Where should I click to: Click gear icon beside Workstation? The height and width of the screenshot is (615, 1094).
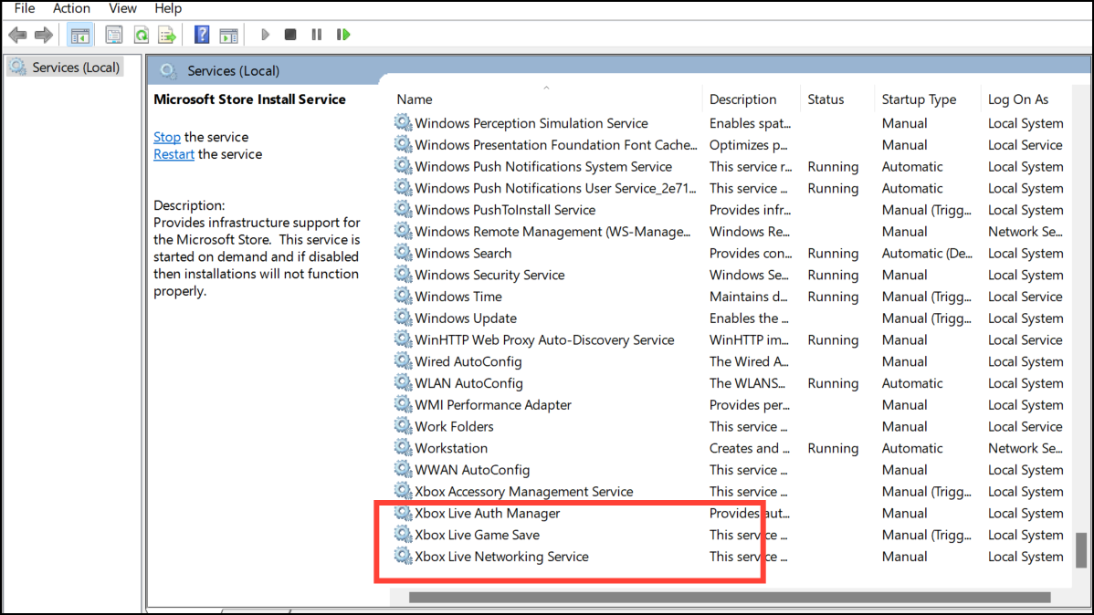click(404, 448)
